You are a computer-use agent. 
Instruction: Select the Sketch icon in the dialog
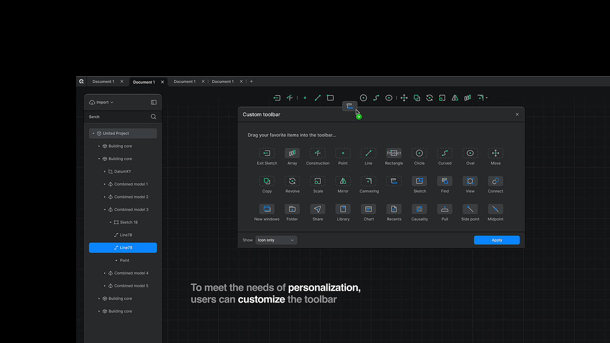pos(419,181)
